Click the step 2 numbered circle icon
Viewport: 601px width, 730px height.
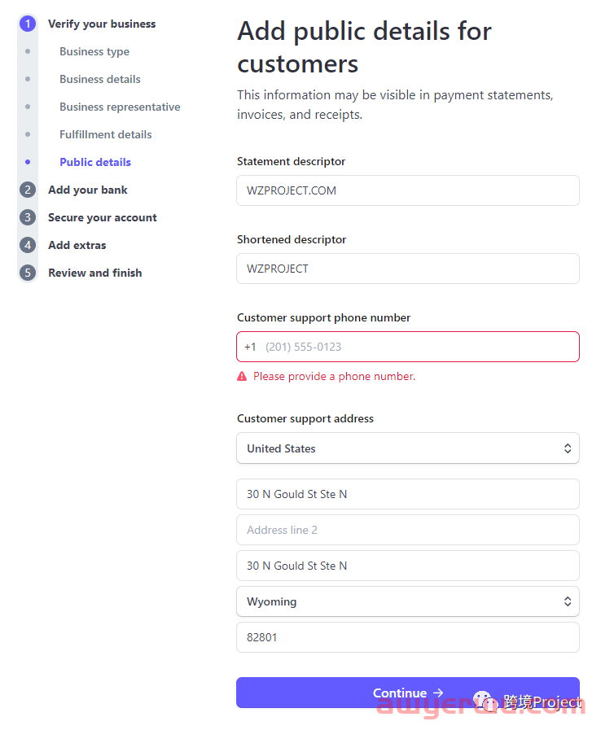(28, 190)
